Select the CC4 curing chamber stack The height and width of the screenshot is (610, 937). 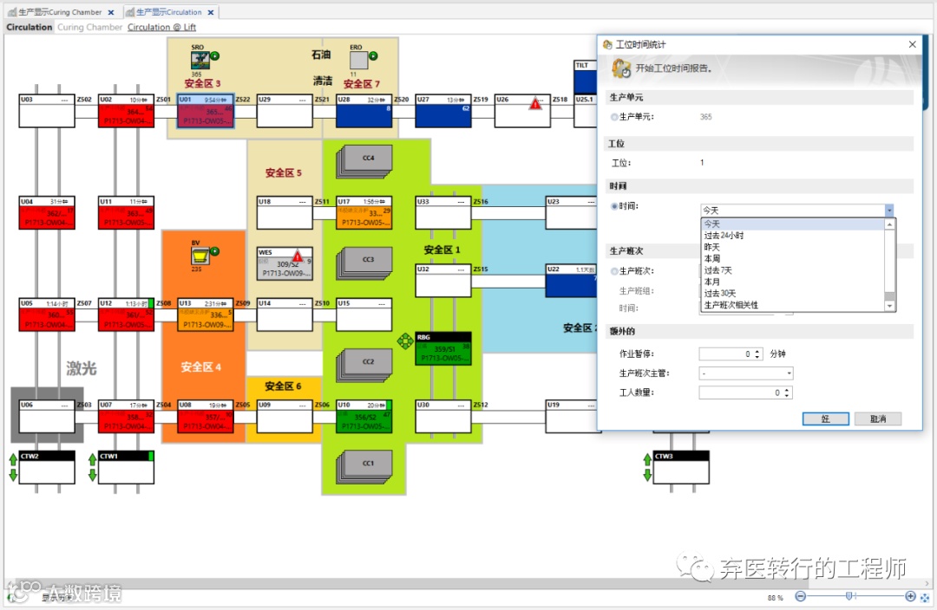pyautogui.click(x=364, y=161)
